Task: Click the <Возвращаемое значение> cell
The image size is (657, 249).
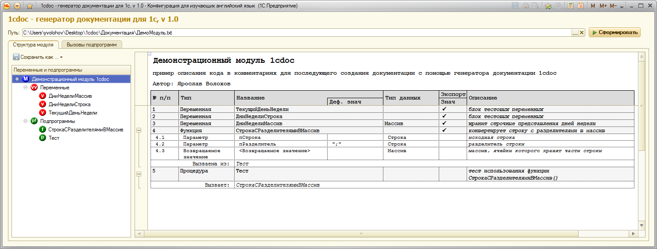Action: [281, 154]
